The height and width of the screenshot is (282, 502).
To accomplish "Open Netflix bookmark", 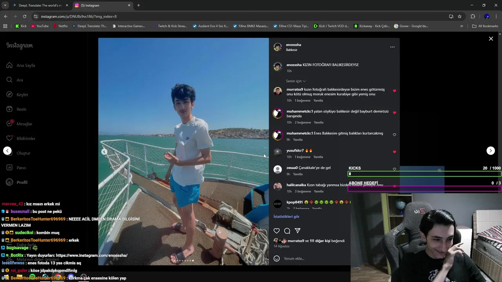I will [60, 26].
